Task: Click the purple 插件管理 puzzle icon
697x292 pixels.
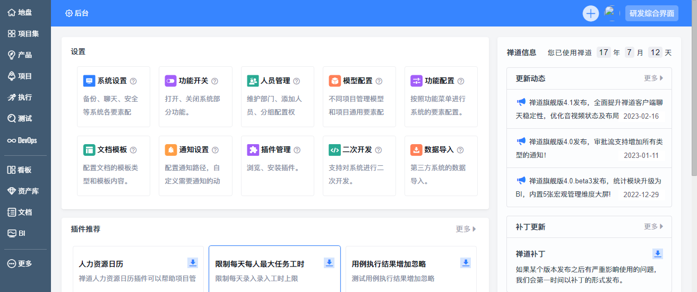Action: click(x=253, y=150)
